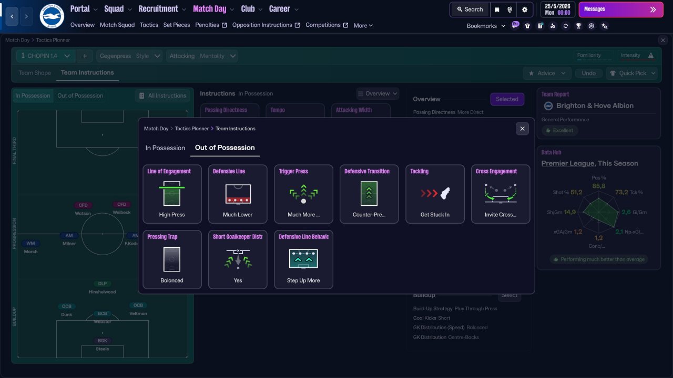Click the Brighton club badge
Viewport: 673px width, 378px height.
point(52,16)
